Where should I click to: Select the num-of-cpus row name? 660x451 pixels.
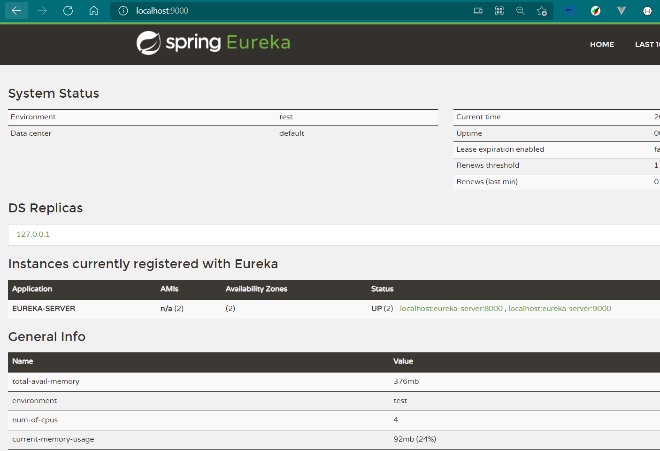(x=35, y=420)
